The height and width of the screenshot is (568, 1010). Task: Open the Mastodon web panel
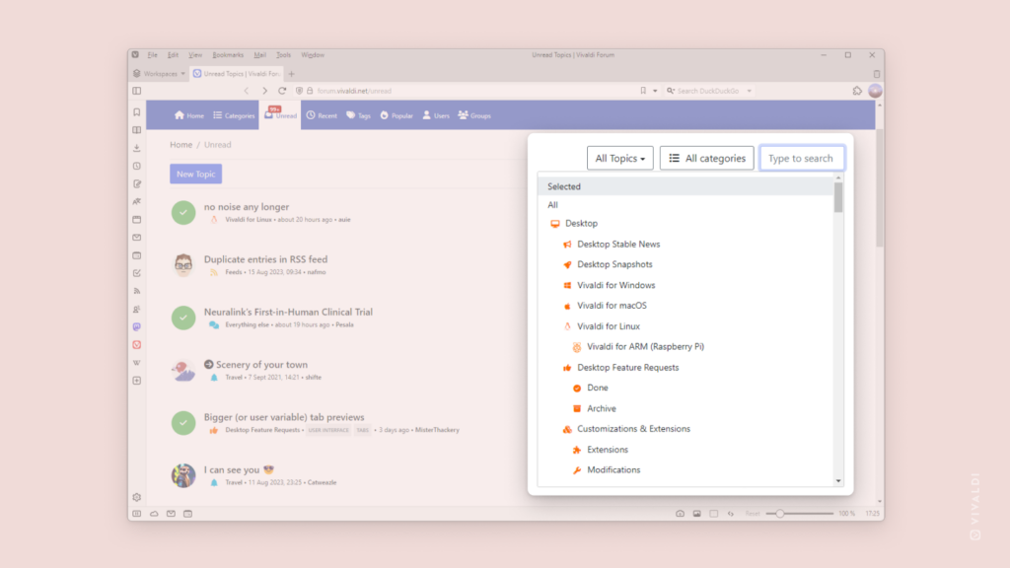(136, 327)
